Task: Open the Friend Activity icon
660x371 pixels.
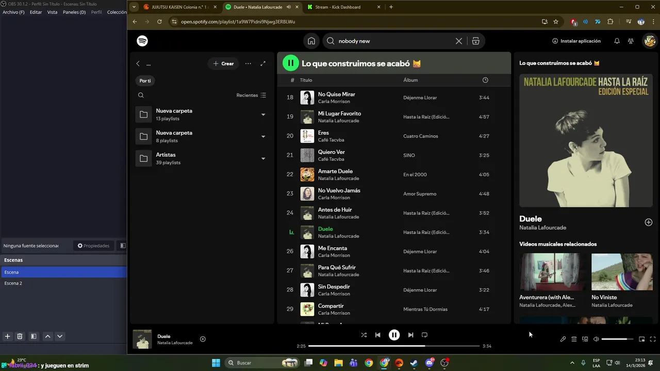Action: pos(631,41)
